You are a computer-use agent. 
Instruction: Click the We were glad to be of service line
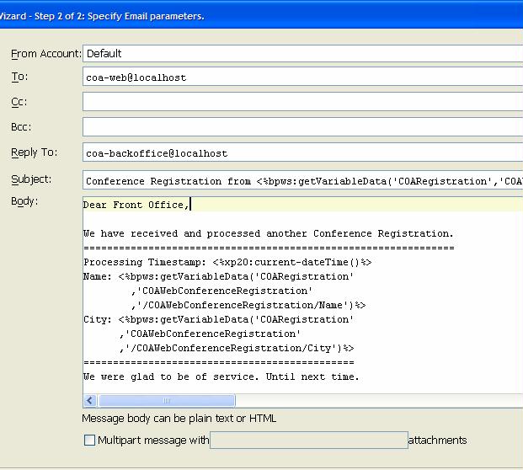click(x=221, y=377)
